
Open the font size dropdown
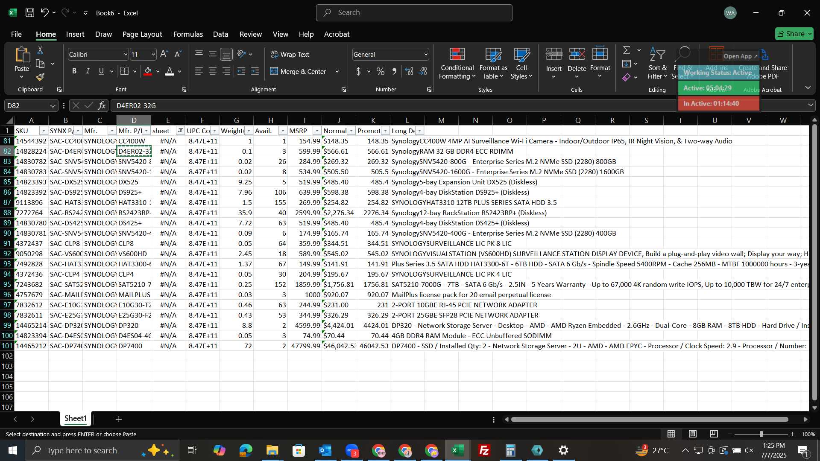[153, 55]
